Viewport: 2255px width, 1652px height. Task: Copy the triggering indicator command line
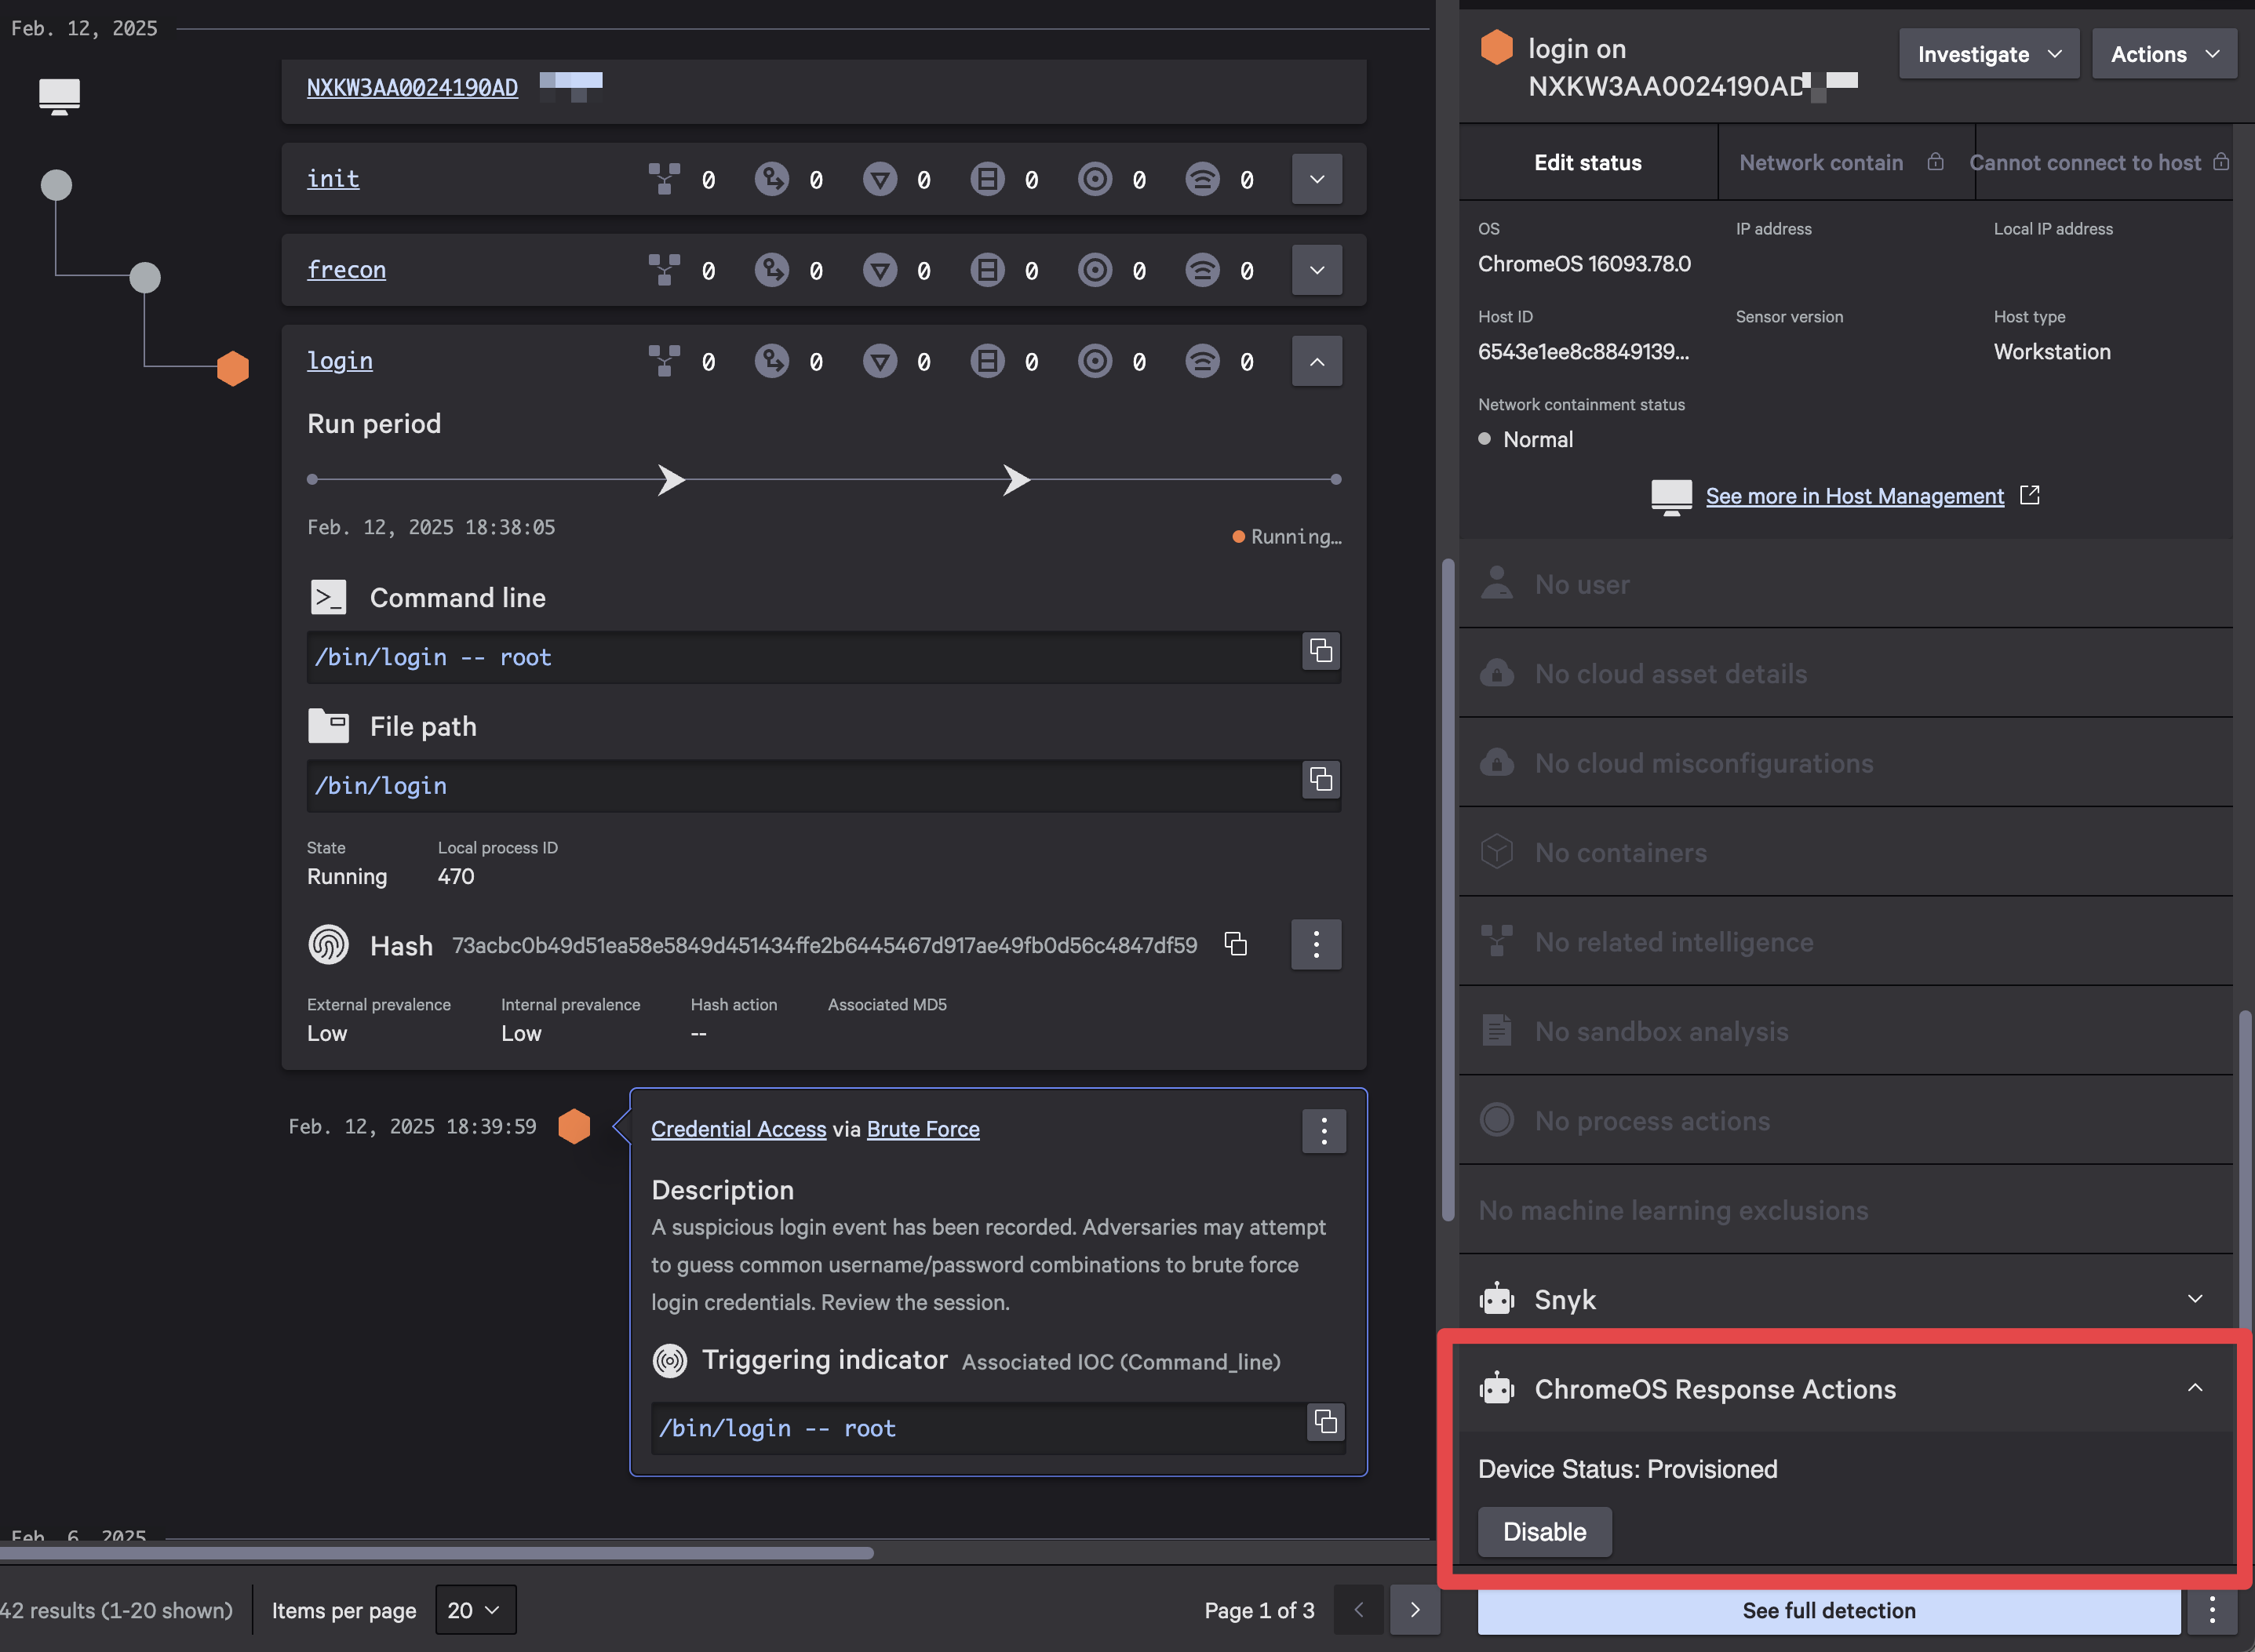1326,1422
